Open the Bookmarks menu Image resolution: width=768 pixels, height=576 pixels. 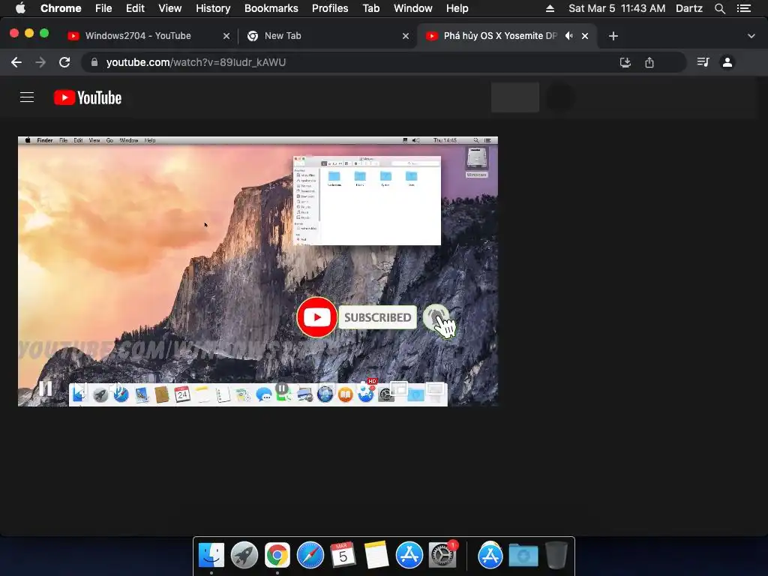tap(271, 8)
